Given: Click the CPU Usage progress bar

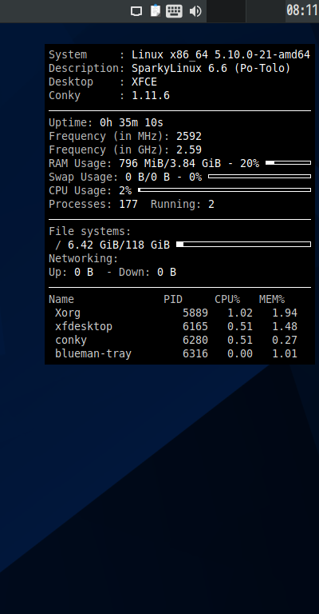Looking at the screenshot, I should point(225,190).
